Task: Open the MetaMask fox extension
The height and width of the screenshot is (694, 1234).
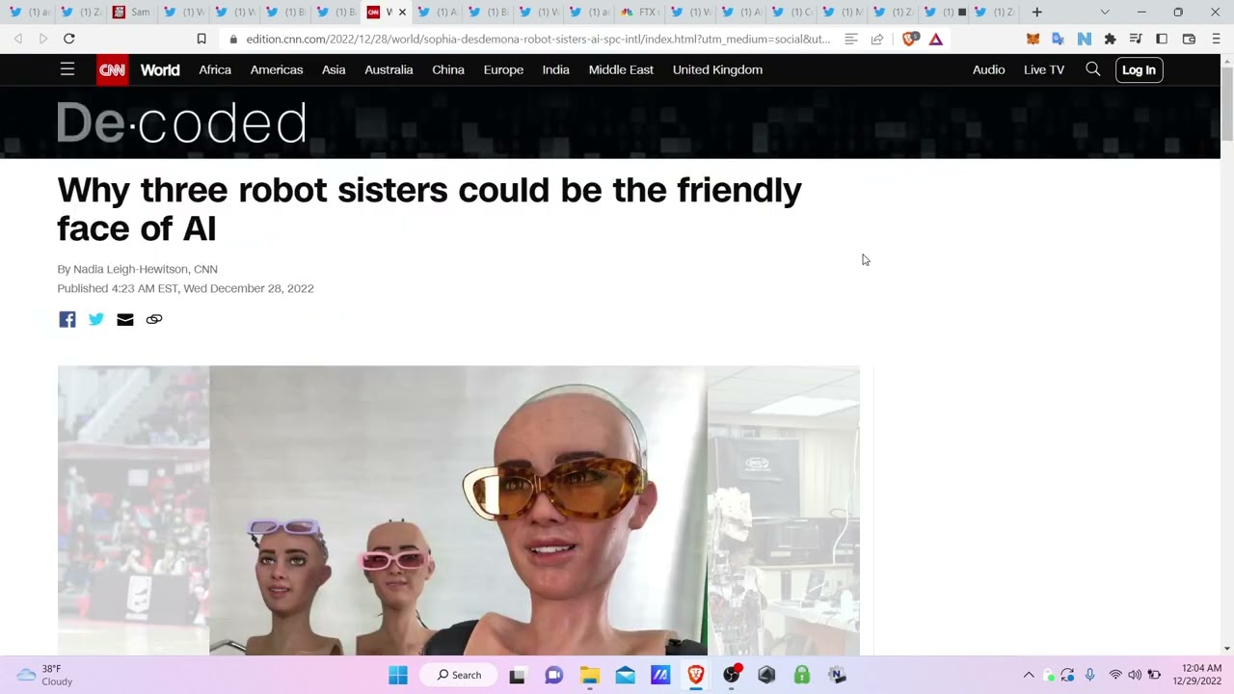Action: coord(1033,39)
